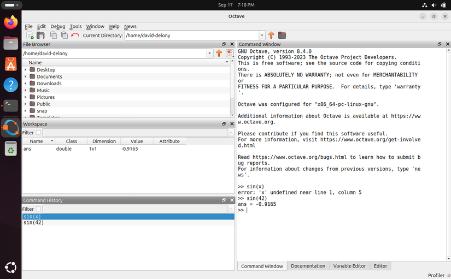Enable the Command History Filter checkbox
Viewport: 451px width, 279px height.
[x=38, y=209]
